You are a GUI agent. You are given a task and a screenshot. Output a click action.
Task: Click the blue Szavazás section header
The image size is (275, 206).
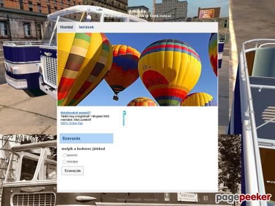click(x=87, y=138)
